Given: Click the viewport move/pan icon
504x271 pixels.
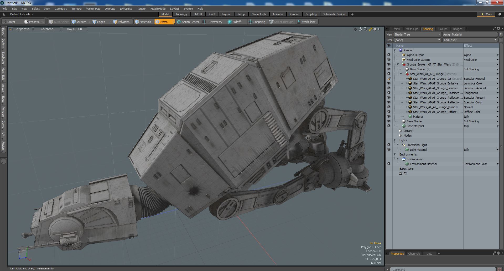Looking at the screenshot, I should point(355,29).
